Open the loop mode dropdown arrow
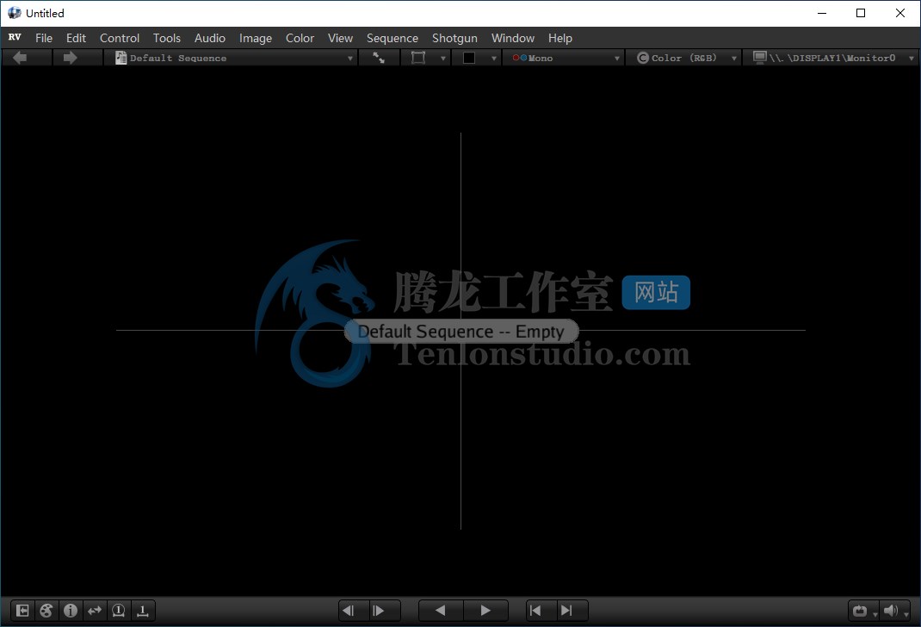 (875, 614)
